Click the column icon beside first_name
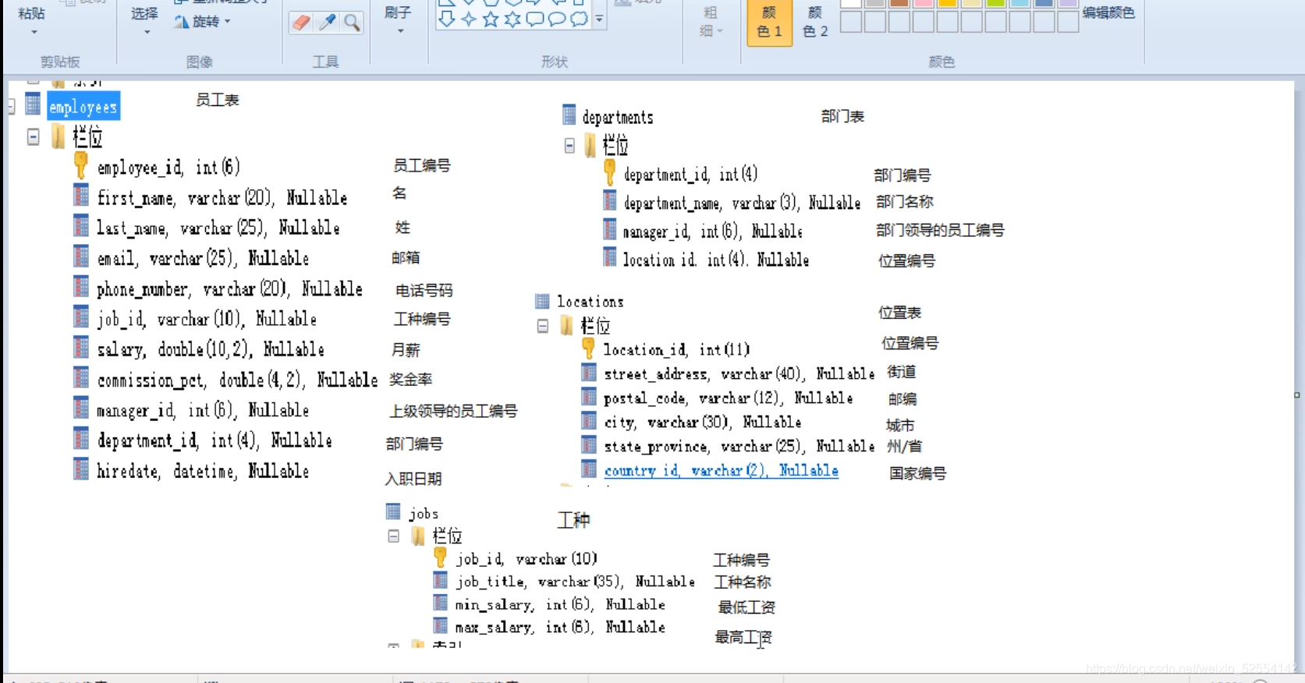This screenshot has width=1305, height=683. click(81, 195)
